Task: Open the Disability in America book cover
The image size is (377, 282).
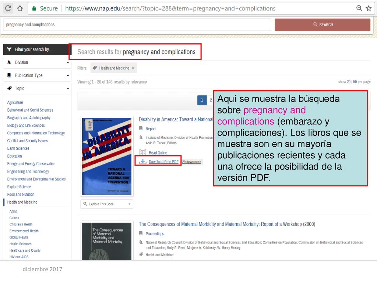Action: click(x=107, y=156)
